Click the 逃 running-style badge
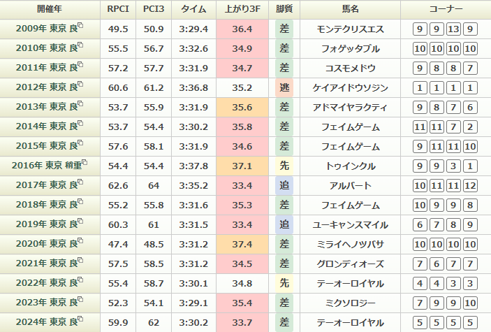Viewport: 491px width, 332px height. click(x=284, y=88)
